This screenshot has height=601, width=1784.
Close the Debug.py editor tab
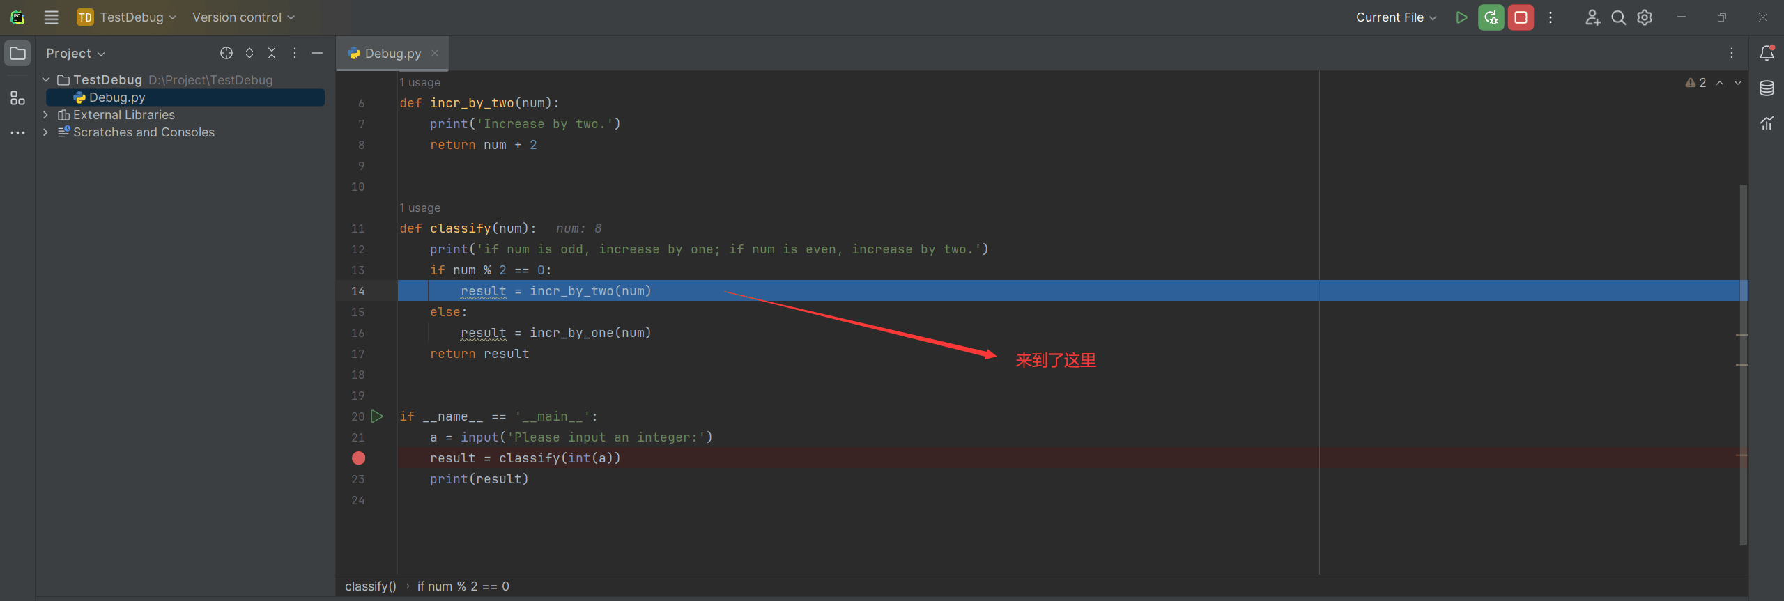click(435, 53)
